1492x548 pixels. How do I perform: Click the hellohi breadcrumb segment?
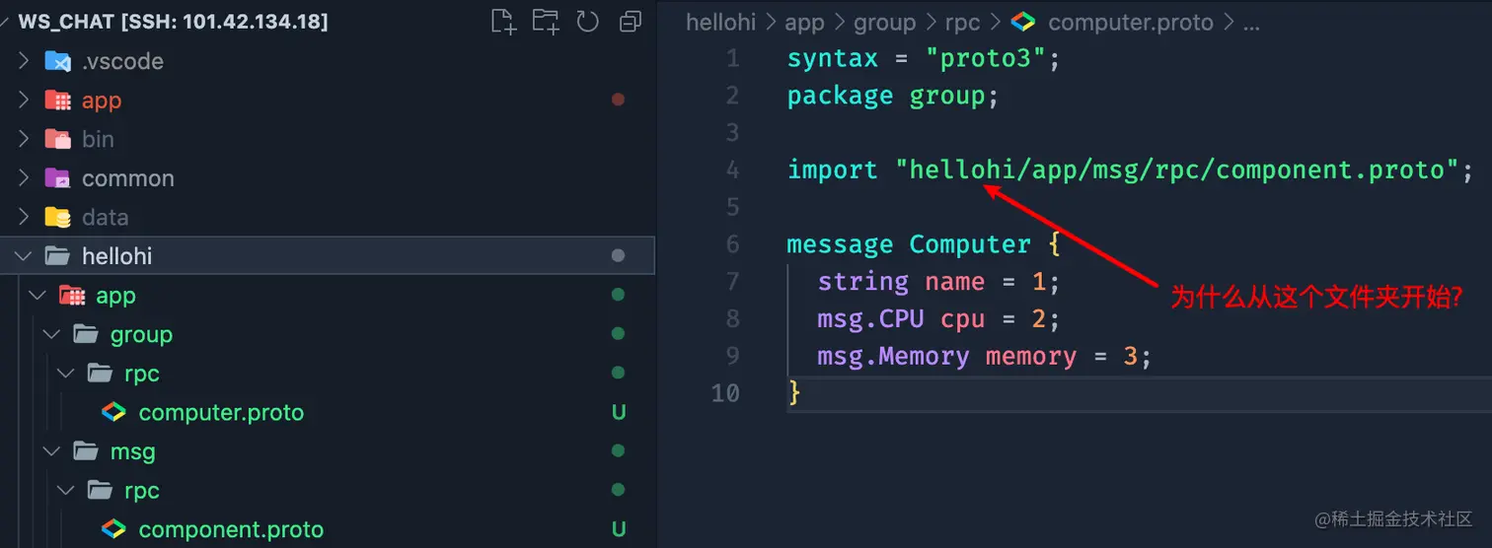click(x=720, y=22)
